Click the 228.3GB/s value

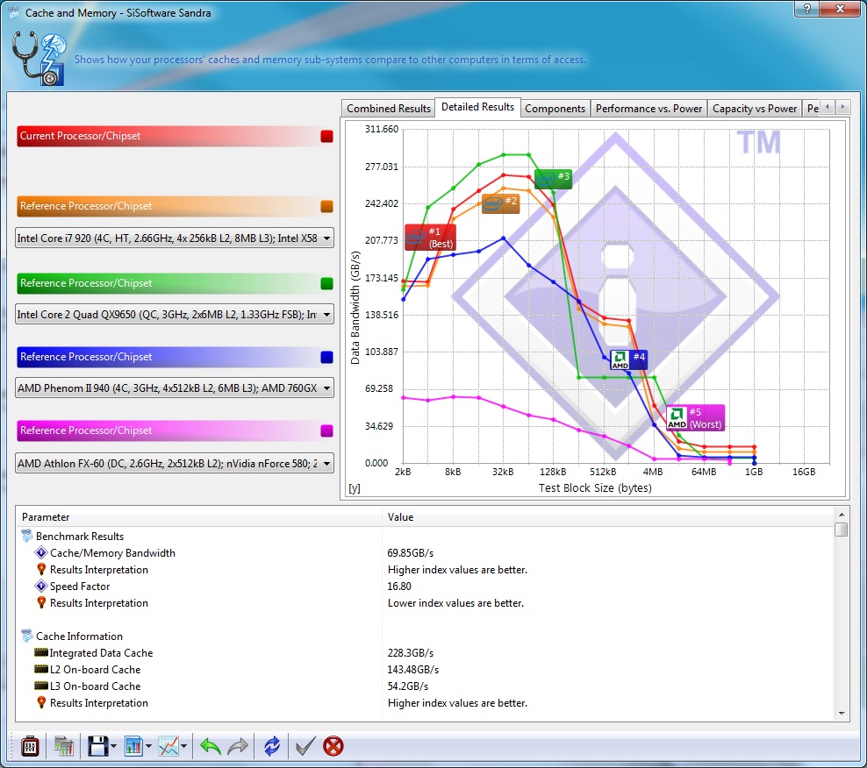[411, 652]
